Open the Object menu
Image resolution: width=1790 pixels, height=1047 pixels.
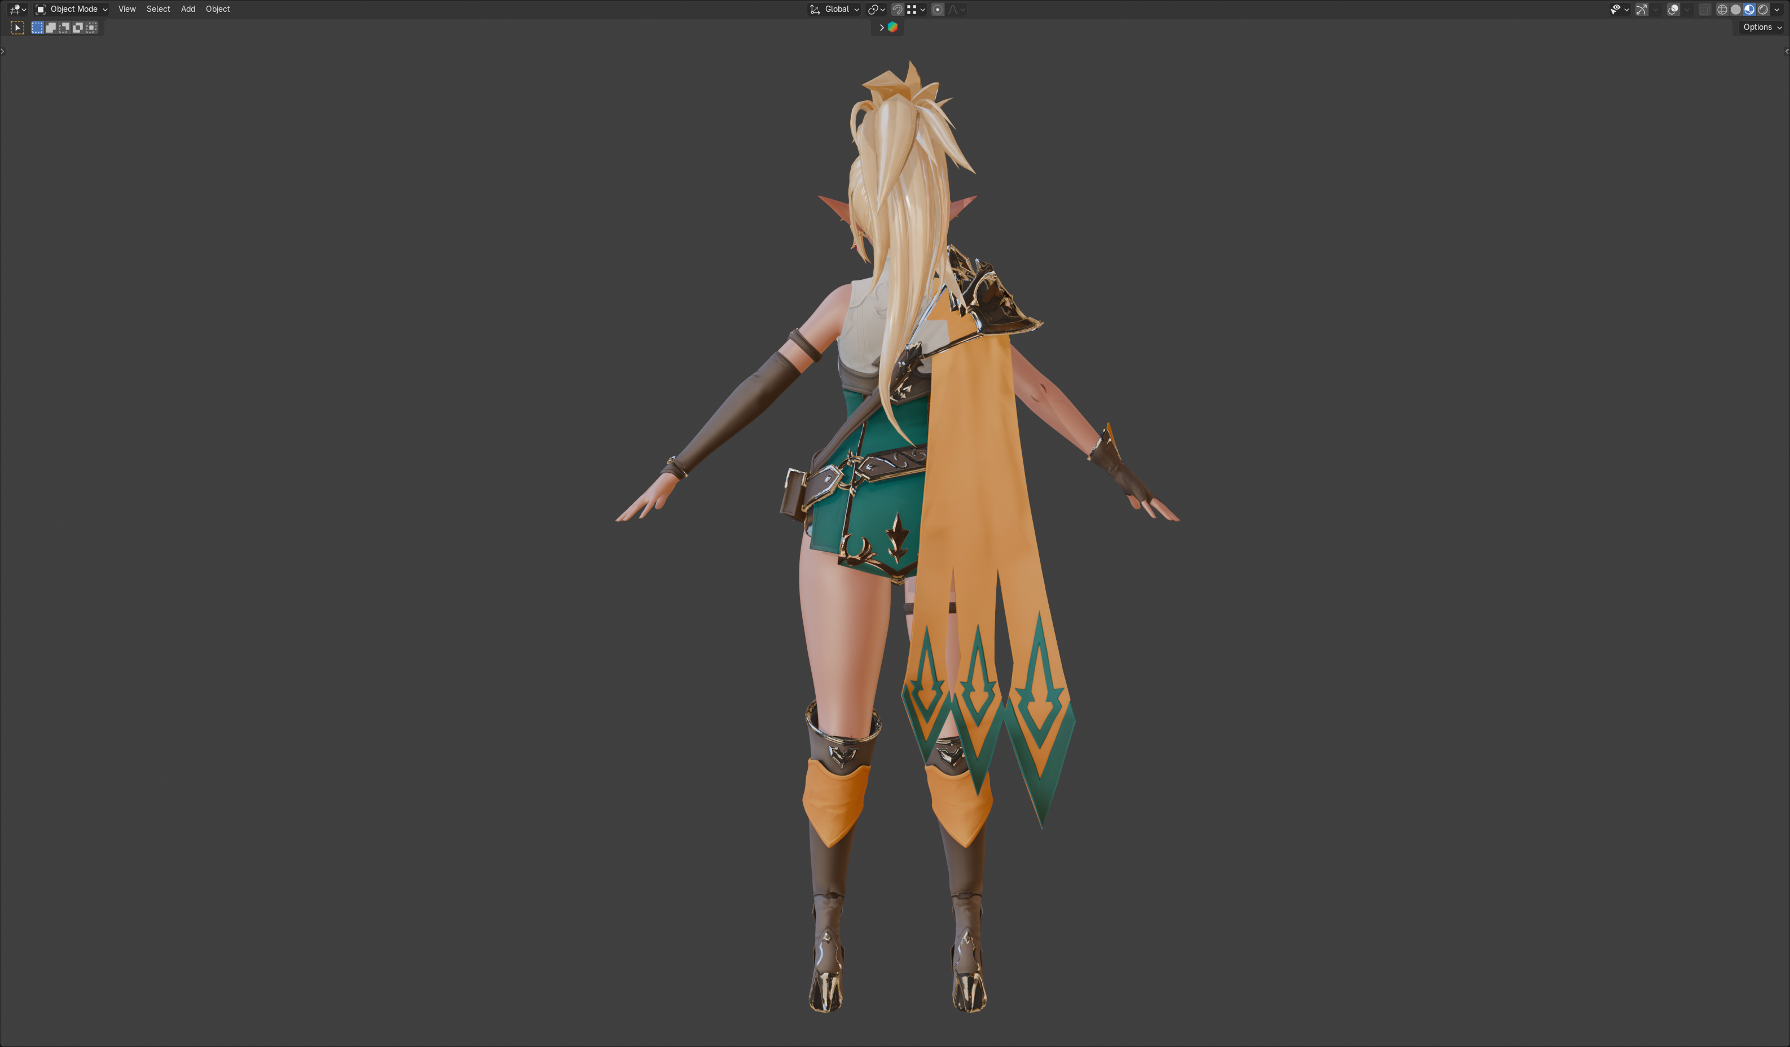tap(218, 9)
